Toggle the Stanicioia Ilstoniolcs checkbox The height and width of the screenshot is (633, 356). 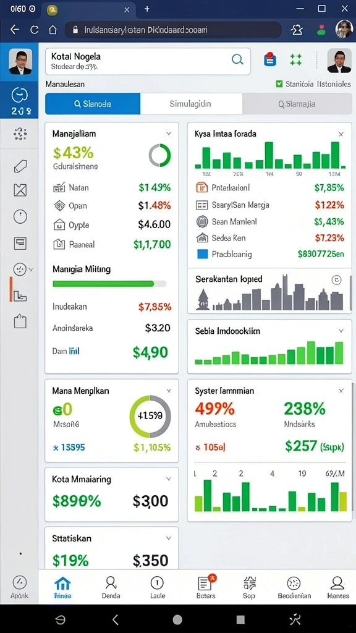click(x=279, y=84)
